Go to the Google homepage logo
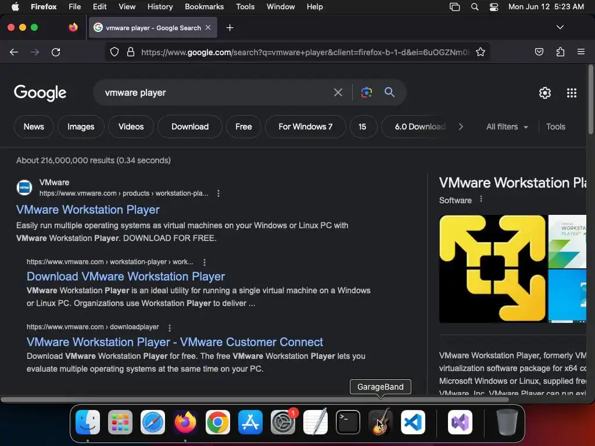 [40, 93]
